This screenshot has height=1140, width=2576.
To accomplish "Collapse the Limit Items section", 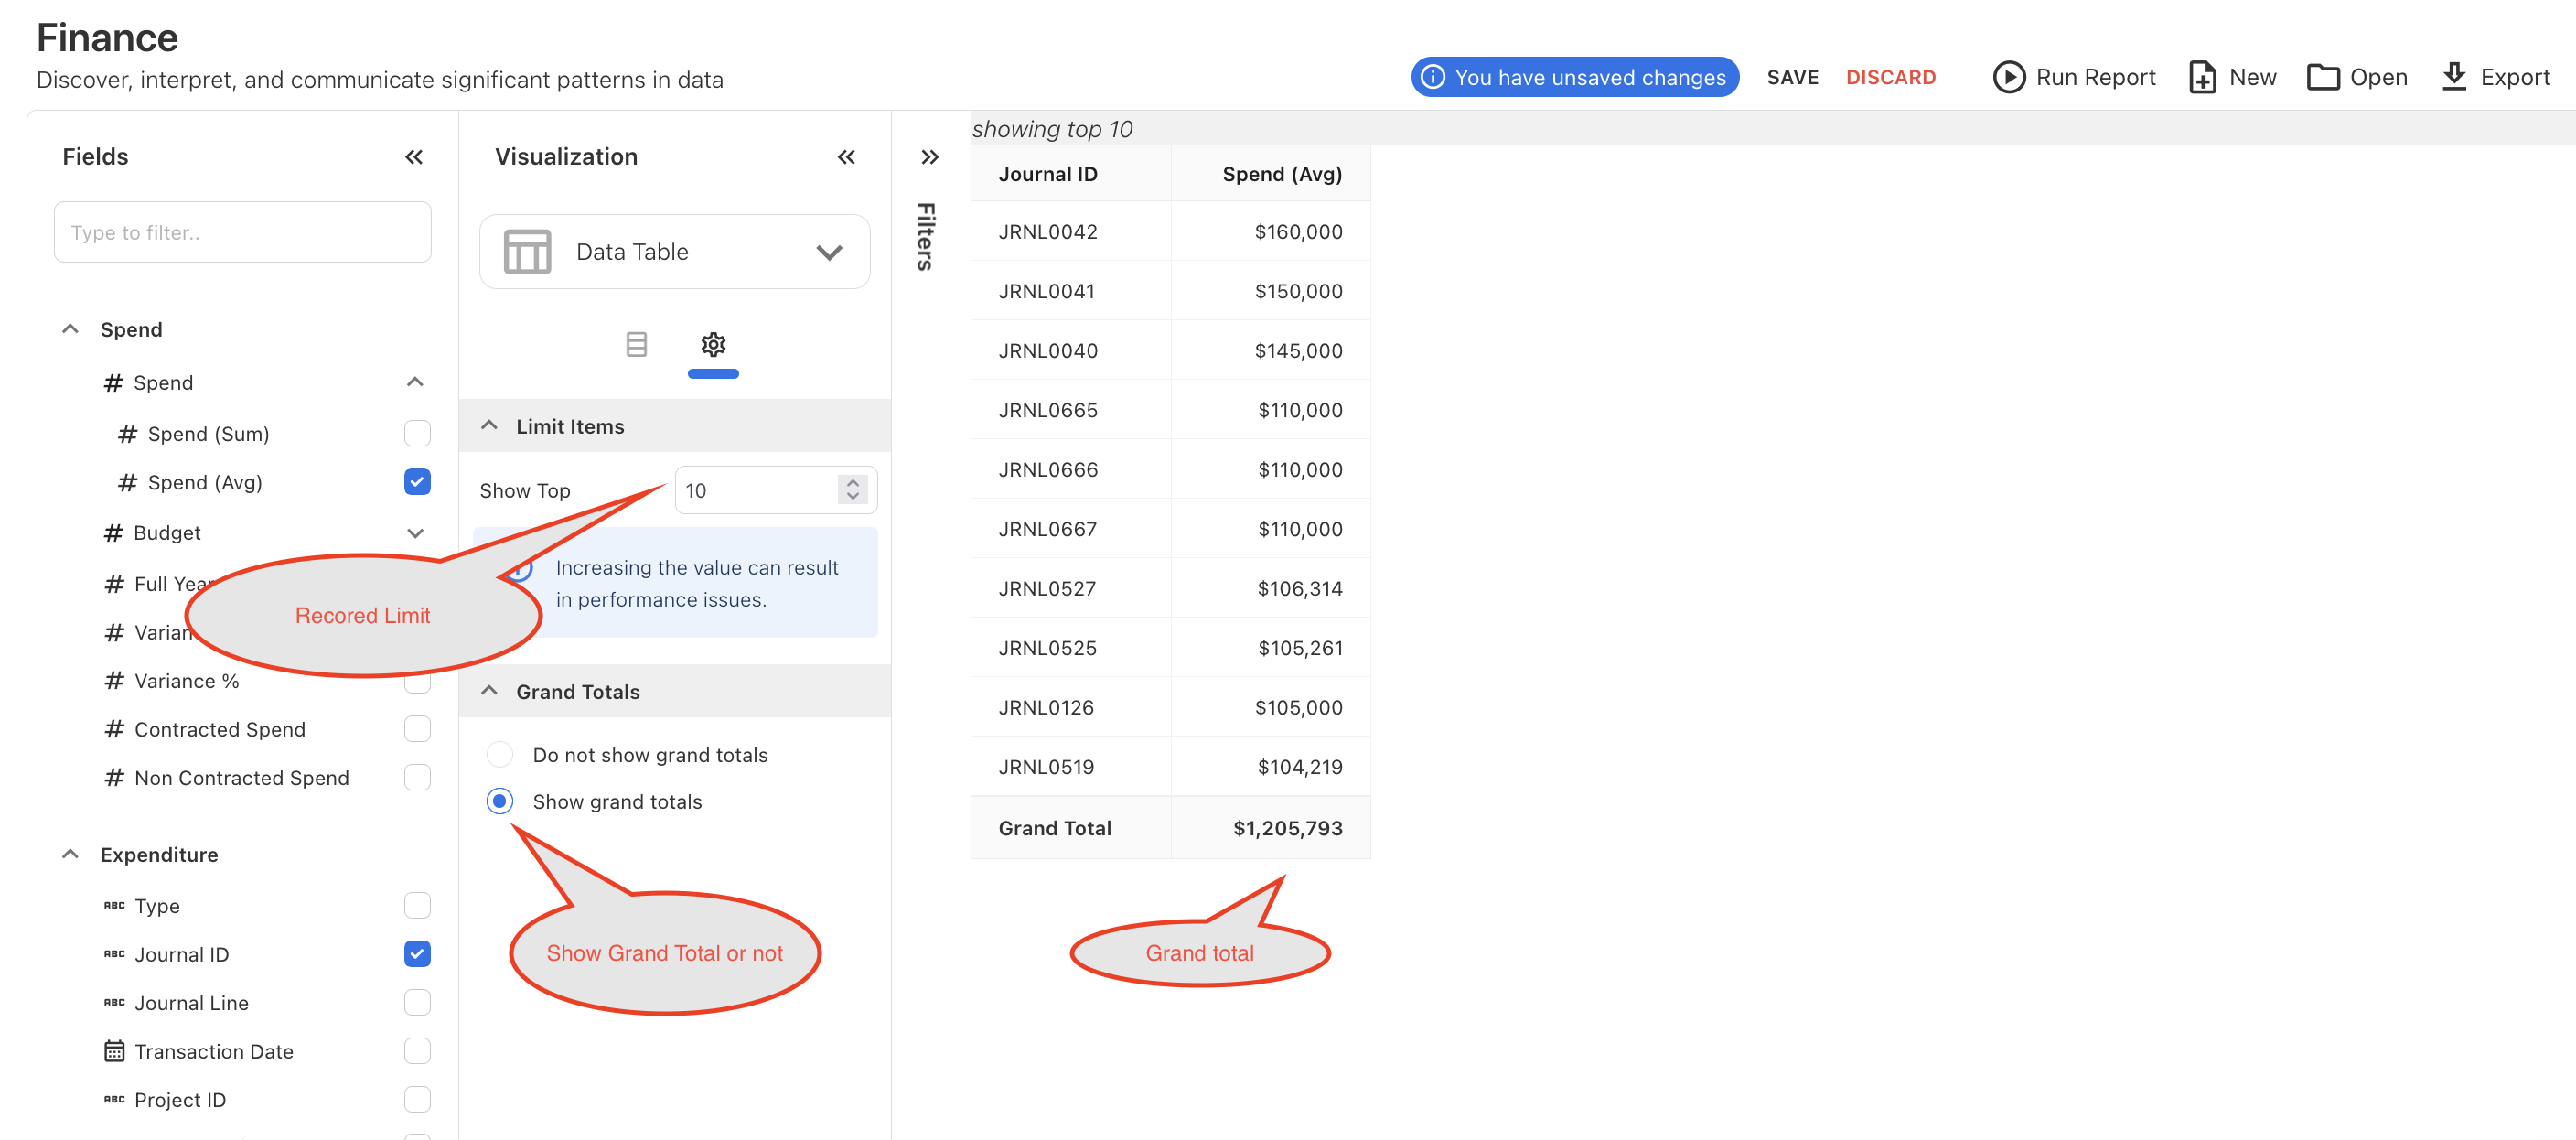I will pos(489,426).
